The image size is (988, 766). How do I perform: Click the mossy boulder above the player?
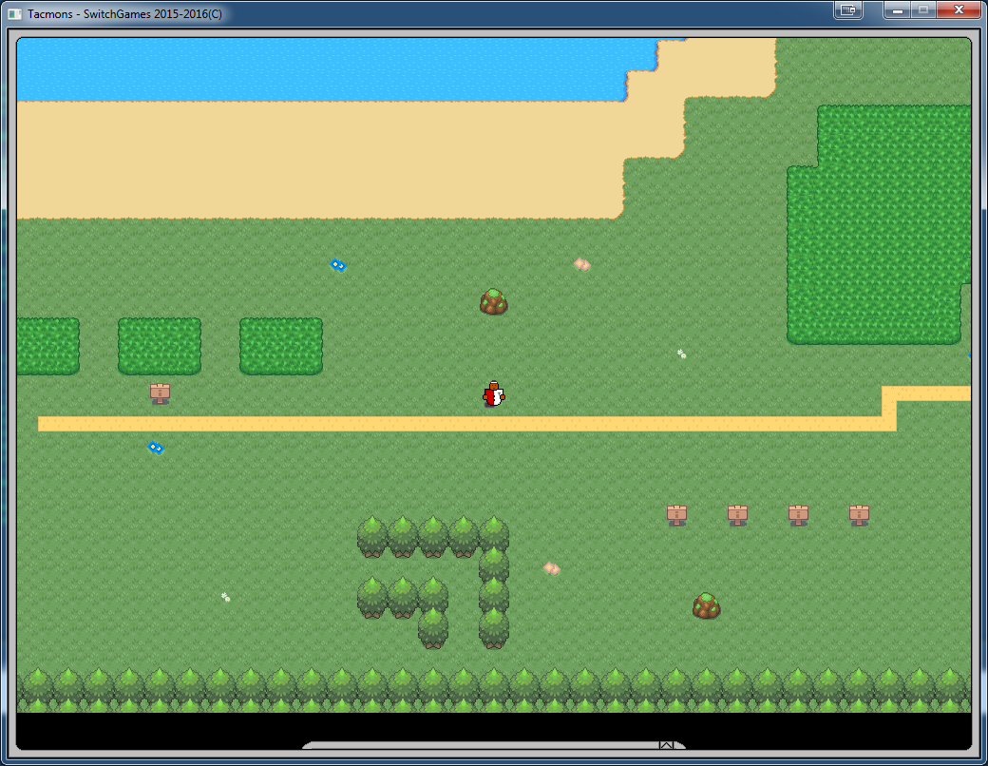[x=493, y=302]
